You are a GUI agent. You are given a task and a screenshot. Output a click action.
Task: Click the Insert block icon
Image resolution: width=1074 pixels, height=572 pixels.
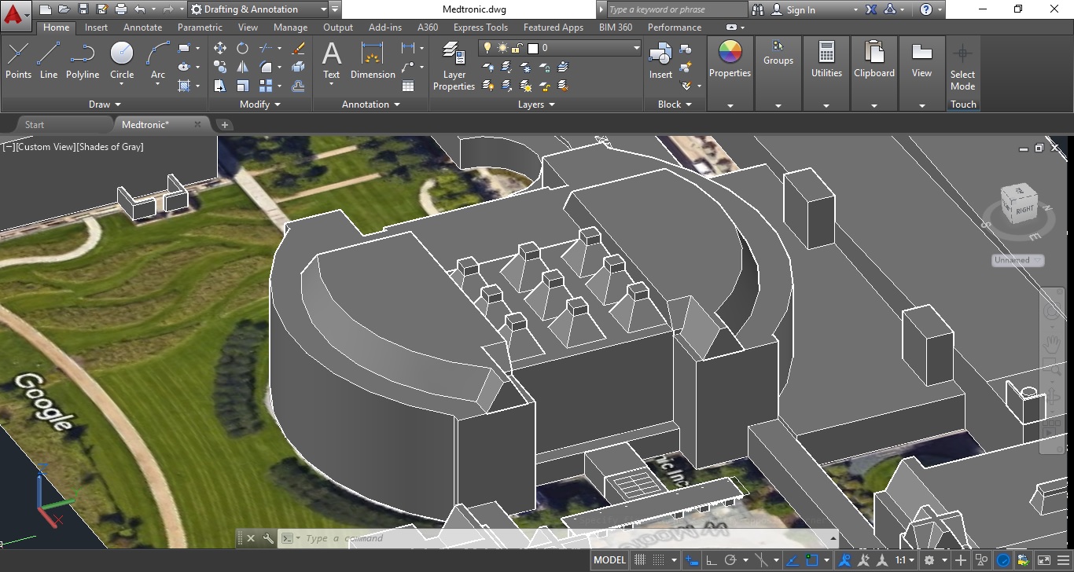(660, 60)
